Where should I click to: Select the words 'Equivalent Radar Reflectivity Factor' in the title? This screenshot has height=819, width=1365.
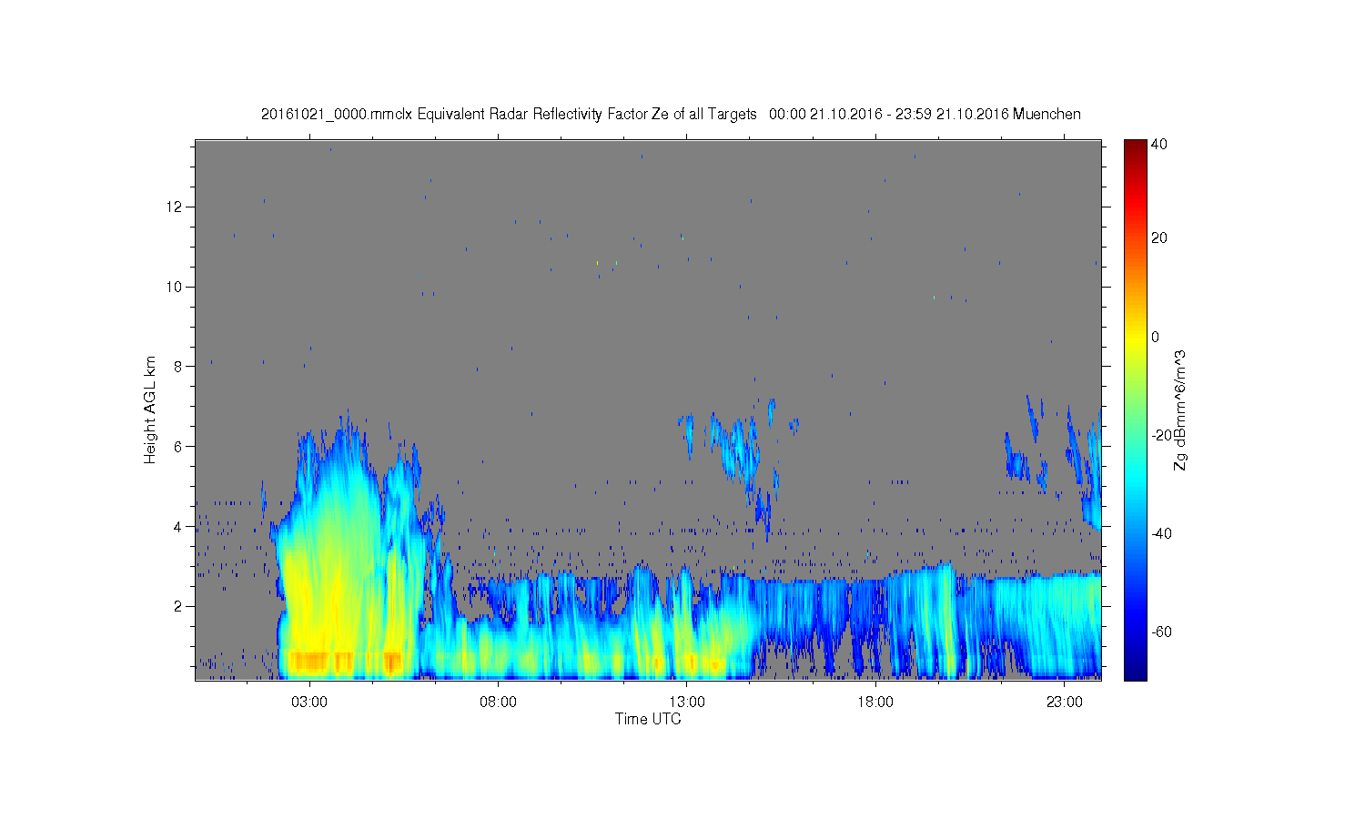(x=532, y=115)
